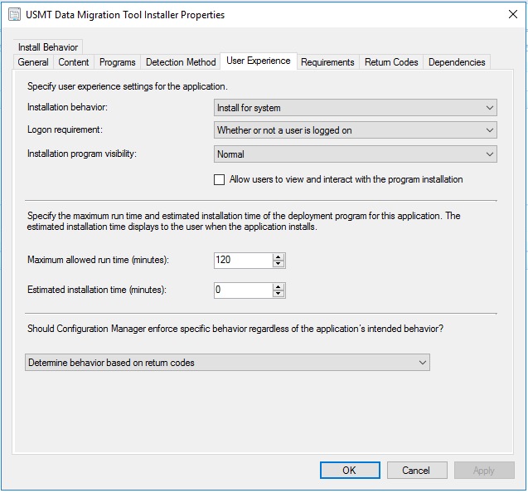Viewport: 528px width, 493px height.
Task: Click the Estimated installation time field
Action: 243,290
